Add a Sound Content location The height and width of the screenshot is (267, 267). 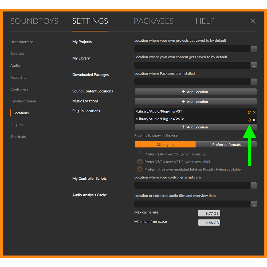tap(196, 92)
